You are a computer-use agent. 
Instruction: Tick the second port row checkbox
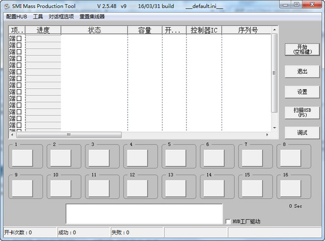pos(19,45)
